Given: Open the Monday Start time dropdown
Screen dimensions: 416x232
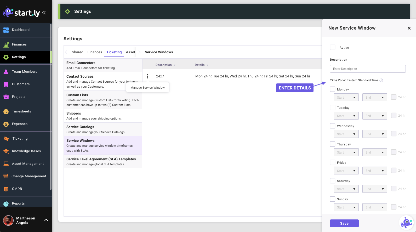Looking at the screenshot, I should pos(346,98).
